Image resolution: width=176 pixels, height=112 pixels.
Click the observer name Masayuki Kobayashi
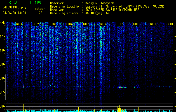click(100, 3)
